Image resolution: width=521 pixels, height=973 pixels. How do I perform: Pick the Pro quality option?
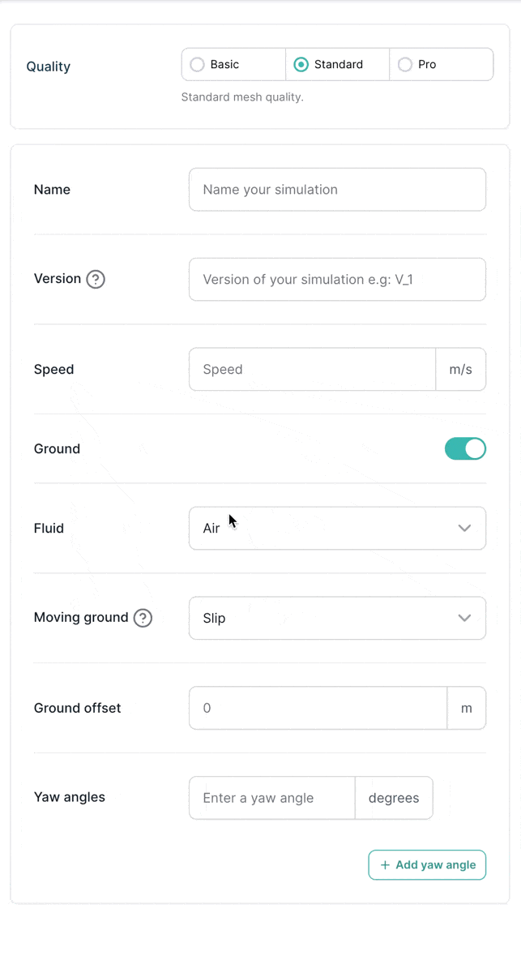click(x=405, y=65)
